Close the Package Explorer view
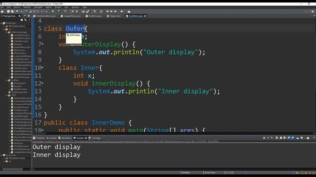 [x=20, y=16]
